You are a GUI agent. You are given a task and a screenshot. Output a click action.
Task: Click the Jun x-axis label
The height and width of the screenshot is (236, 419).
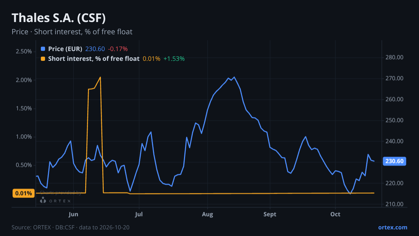click(73, 214)
